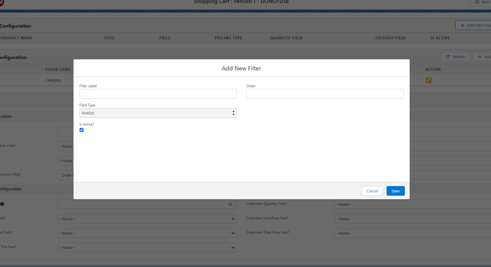Focus the Order input field
491x267 pixels.
click(x=325, y=94)
